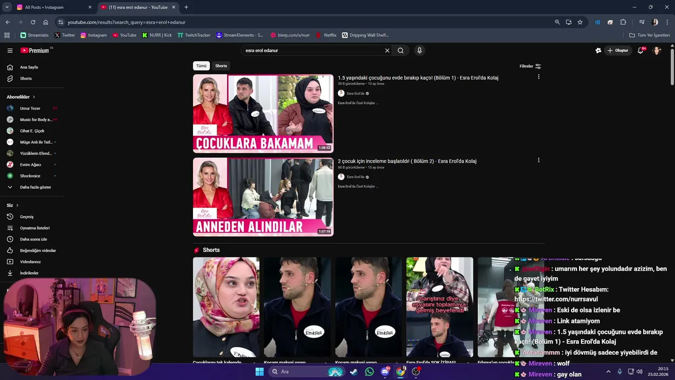Select the Tümü filter chip
Screen dimensions: 675x380
[x=201, y=66]
